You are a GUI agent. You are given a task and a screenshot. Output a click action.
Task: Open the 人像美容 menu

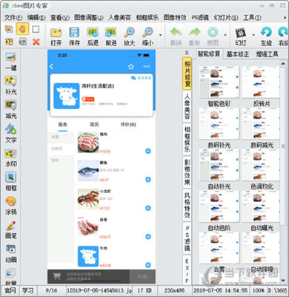[119, 18]
